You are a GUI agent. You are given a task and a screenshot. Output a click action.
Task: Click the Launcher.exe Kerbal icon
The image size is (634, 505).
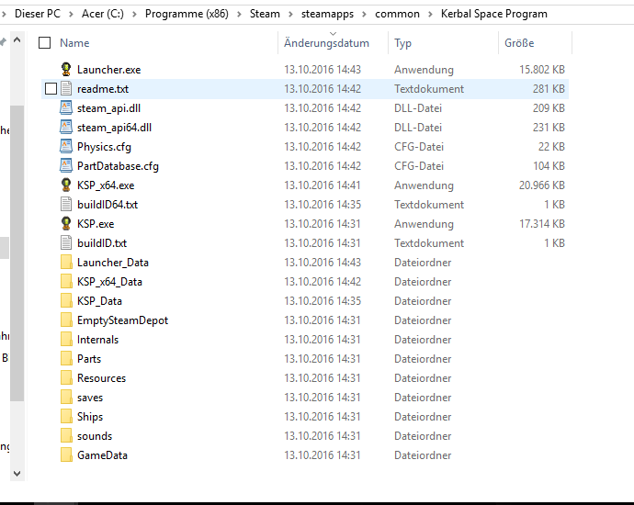[x=66, y=70]
